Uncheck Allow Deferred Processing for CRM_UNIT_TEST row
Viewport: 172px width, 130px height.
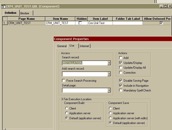(161, 23)
